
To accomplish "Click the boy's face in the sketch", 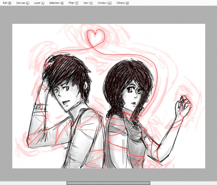I will (x=63, y=97).
